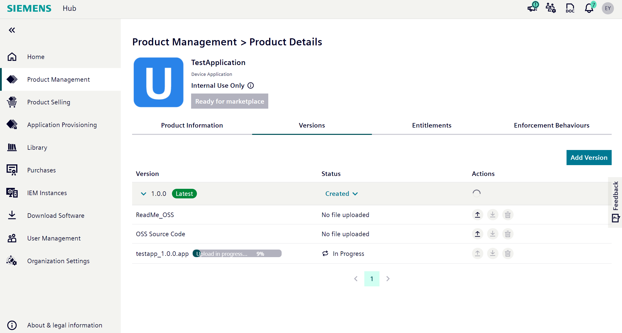Click the OSS Source Code label
This screenshot has height=333, width=622.
click(x=161, y=234)
